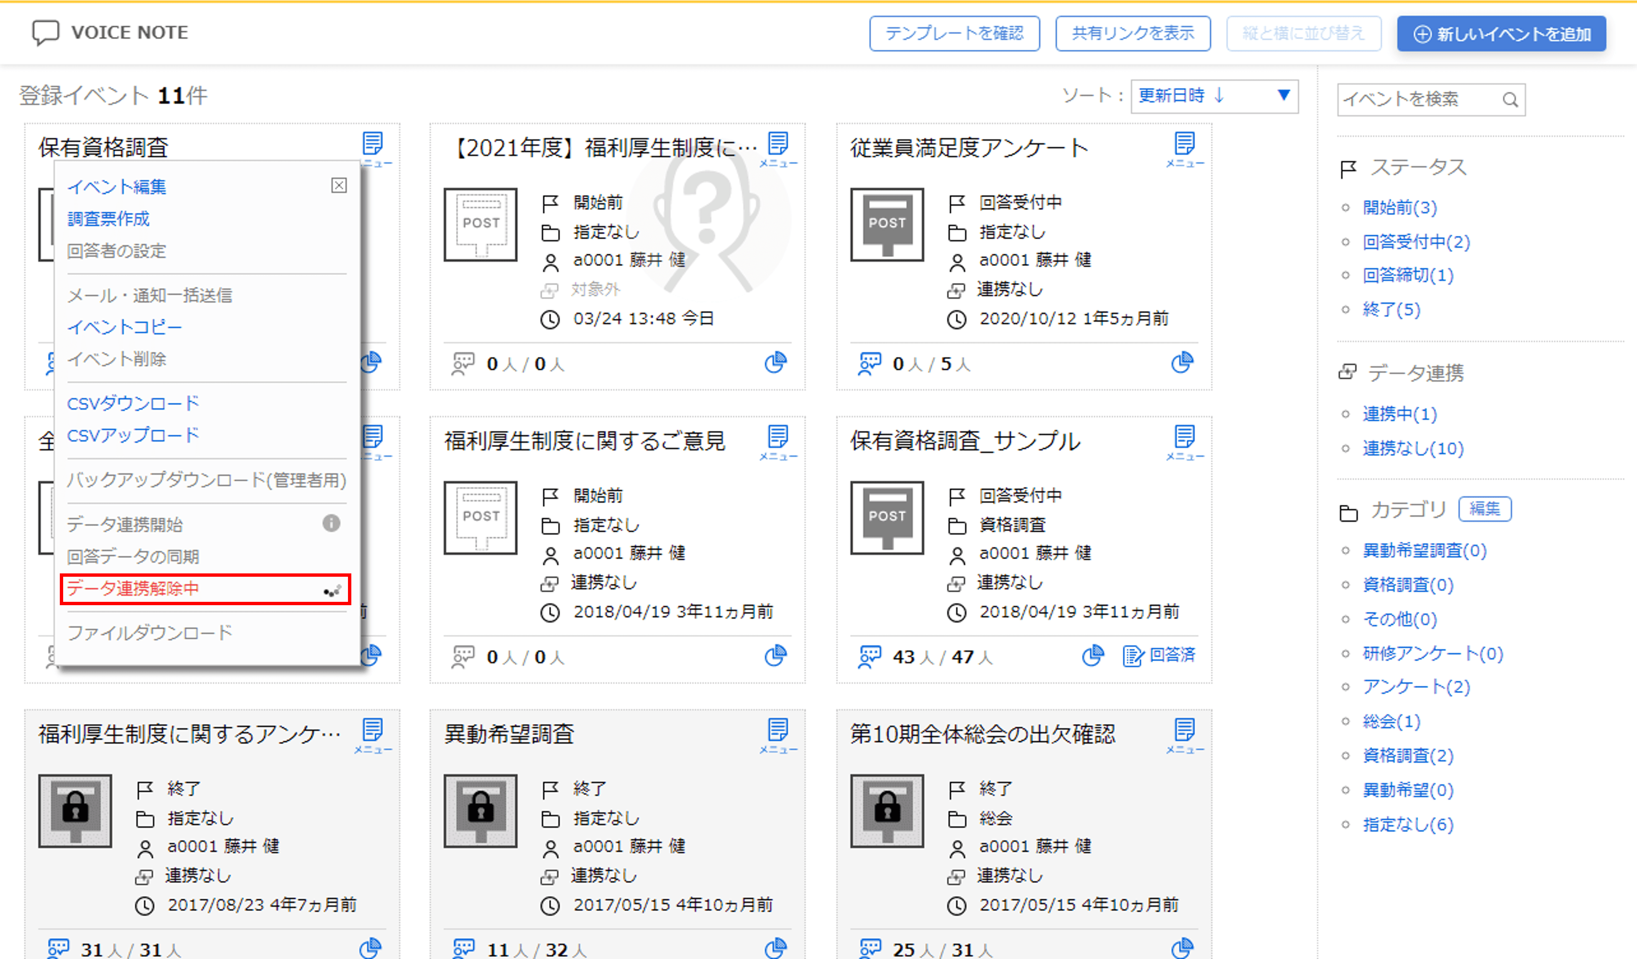This screenshot has height=959, width=1637.
Task: Click the search magnifier icon
Action: point(1510,100)
